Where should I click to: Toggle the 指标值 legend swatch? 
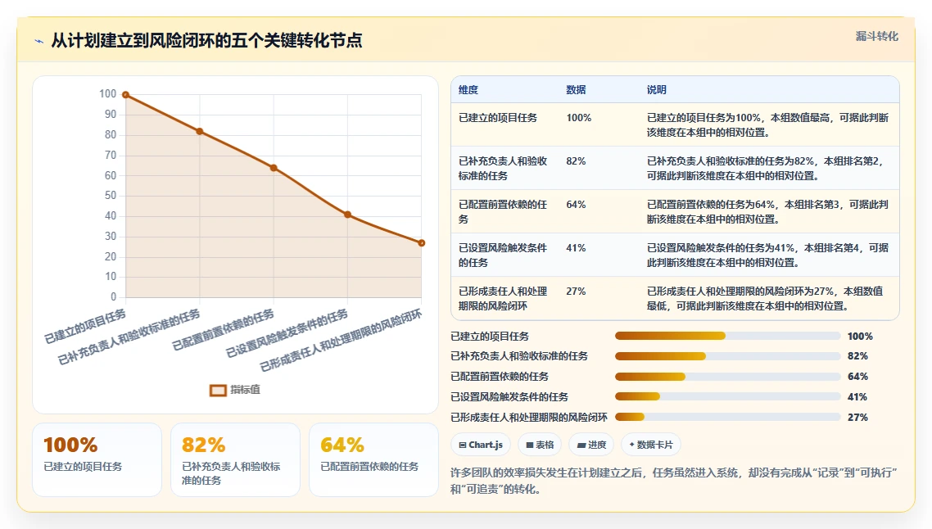pos(218,390)
